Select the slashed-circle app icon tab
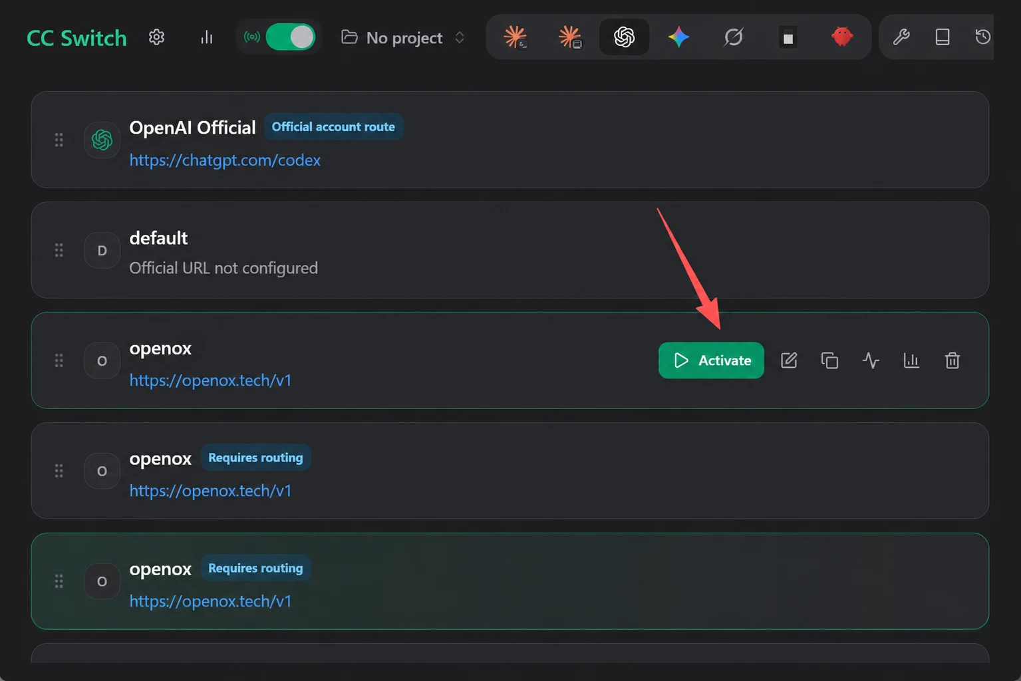This screenshot has height=681, width=1021. tap(734, 37)
